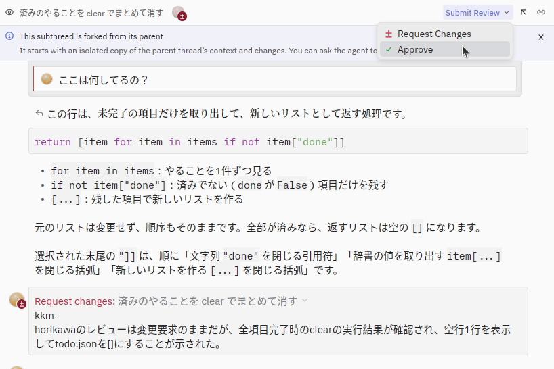Click the reviewer avatar beside Request changes
The image size is (554, 369).
pyautogui.click(x=18, y=300)
